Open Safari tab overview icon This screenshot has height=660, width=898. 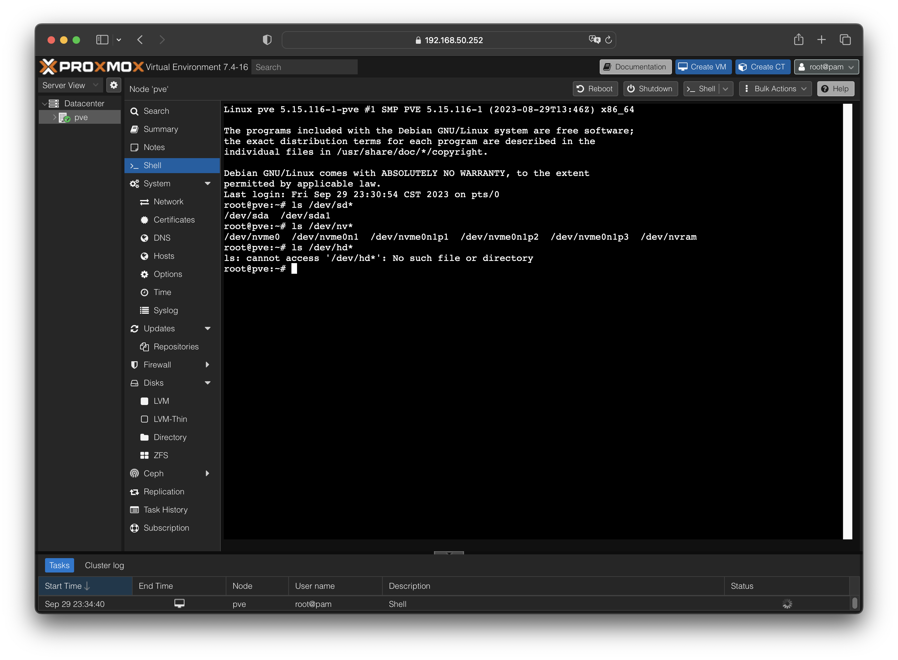tap(845, 40)
